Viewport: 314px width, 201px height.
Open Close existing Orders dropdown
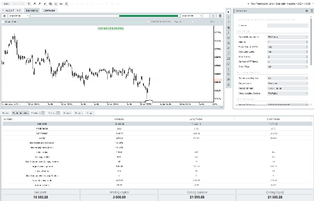287,93
